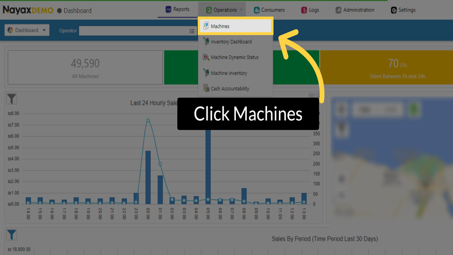The height and width of the screenshot is (255, 453).
Task: Click the Administration icon in top navigation
Action: [338, 10]
